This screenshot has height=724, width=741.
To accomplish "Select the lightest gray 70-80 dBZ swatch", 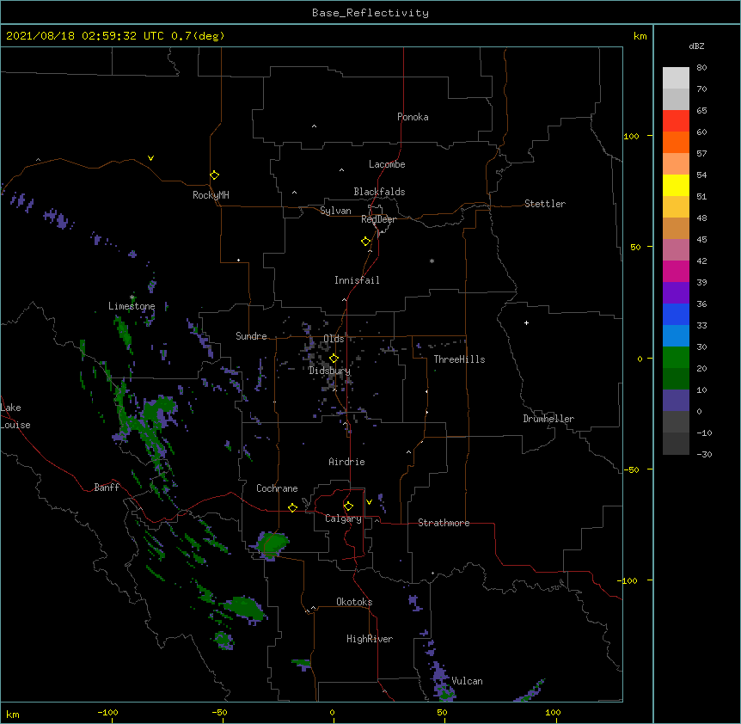I will (676, 78).
